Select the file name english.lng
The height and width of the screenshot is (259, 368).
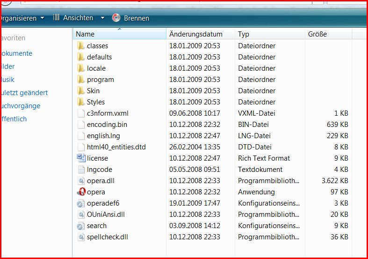(103, 136)
